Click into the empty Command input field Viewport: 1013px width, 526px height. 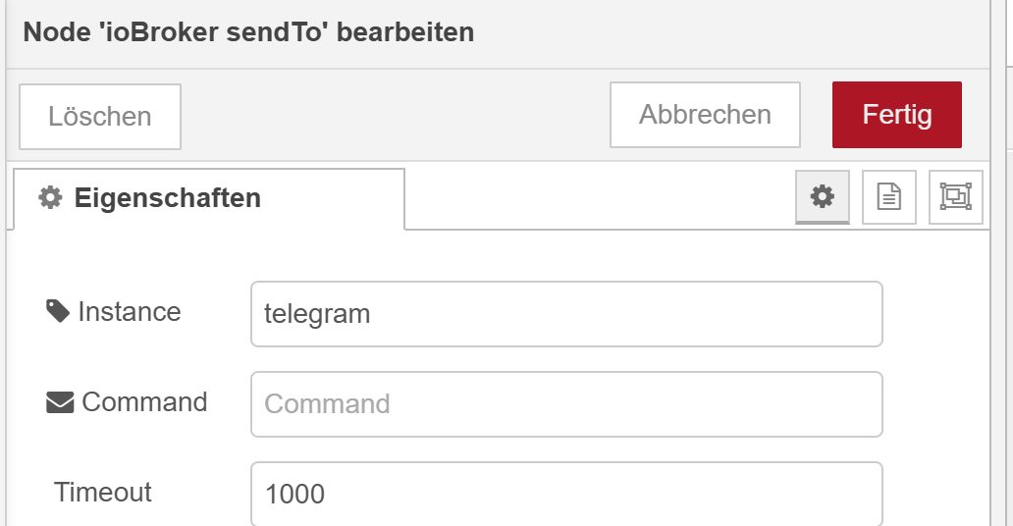pos(566,404)
